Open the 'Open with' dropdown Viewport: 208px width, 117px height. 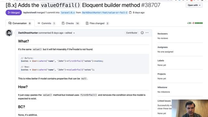point(194,5)
